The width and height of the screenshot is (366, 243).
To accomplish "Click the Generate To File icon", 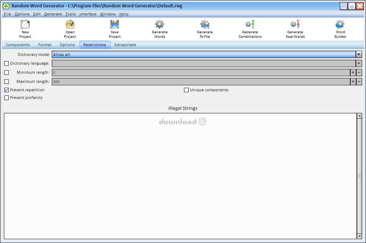I will [205, 24].
